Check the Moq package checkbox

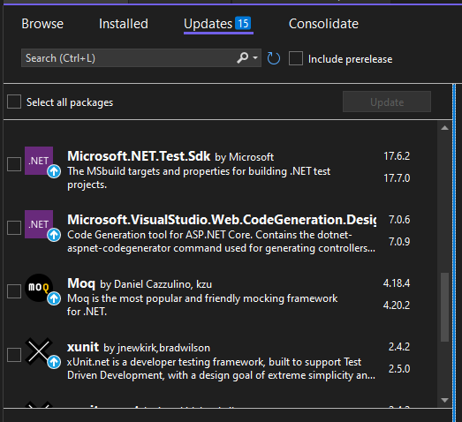click(14, 291)
